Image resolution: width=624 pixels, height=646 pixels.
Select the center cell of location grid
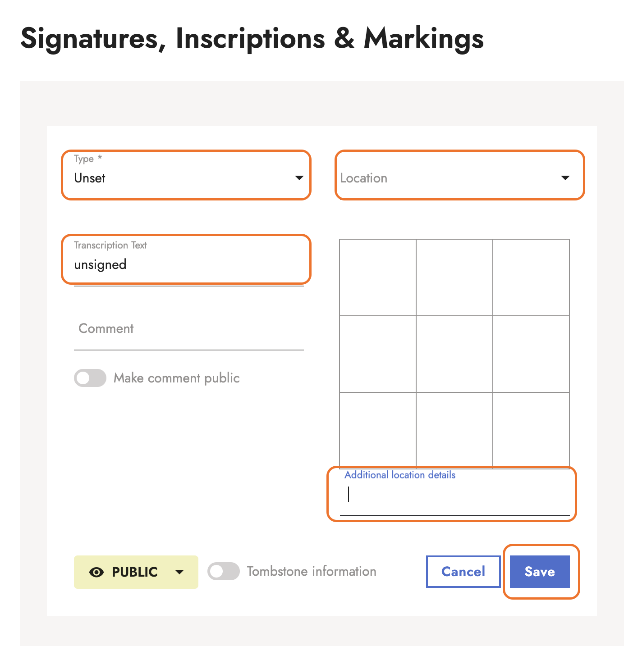coord(454,354)
